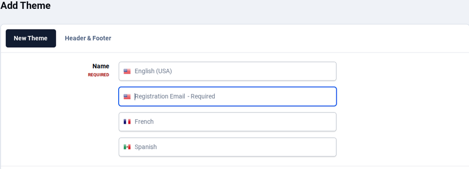Click the French flag icon
This screenshot has height=169, width=469.
click(x=127, y=122)
